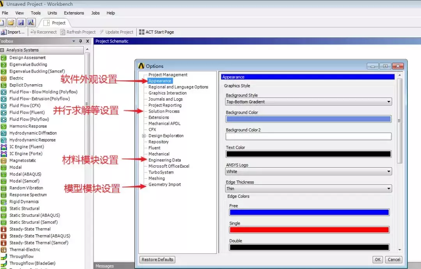This screenshot has width=421, height=269.
Task: Open the Edge Thickness dropdown
Action: 308,189
